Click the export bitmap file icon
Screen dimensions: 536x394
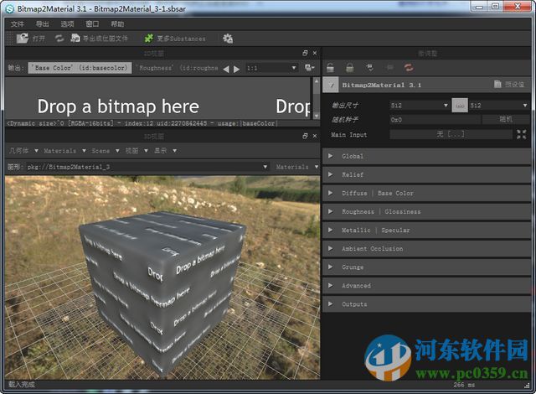pos(75,39)
